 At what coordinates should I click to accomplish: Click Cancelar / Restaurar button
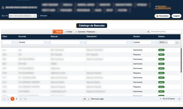coord(85,32)
